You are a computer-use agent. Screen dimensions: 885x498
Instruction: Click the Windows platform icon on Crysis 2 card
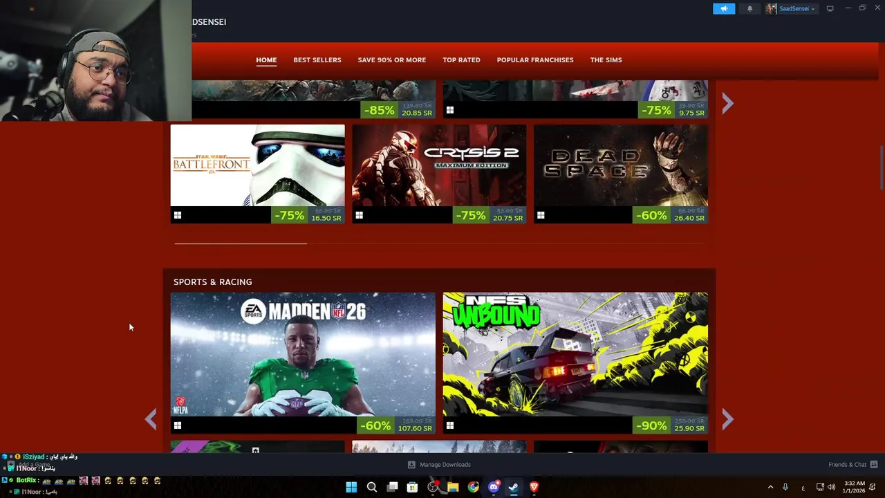(x=359, y=216)
